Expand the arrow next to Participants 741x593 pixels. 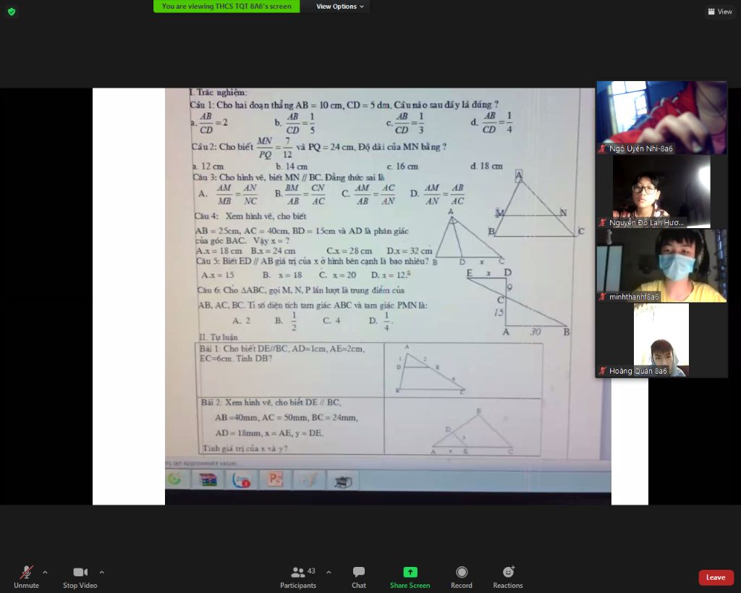[x=329, y=572]
